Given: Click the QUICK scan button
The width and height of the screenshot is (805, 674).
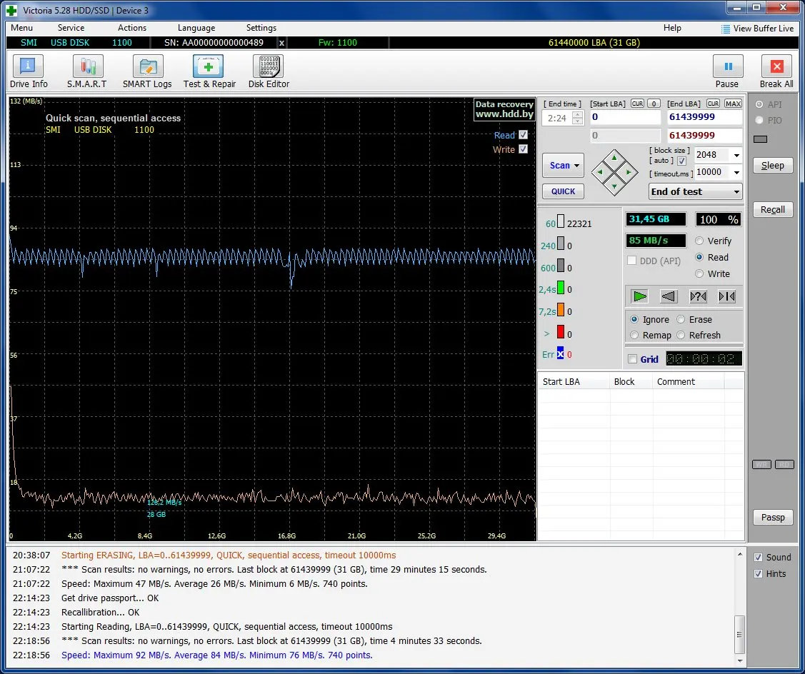Looking at the screenshot, I should coord(563,191).
